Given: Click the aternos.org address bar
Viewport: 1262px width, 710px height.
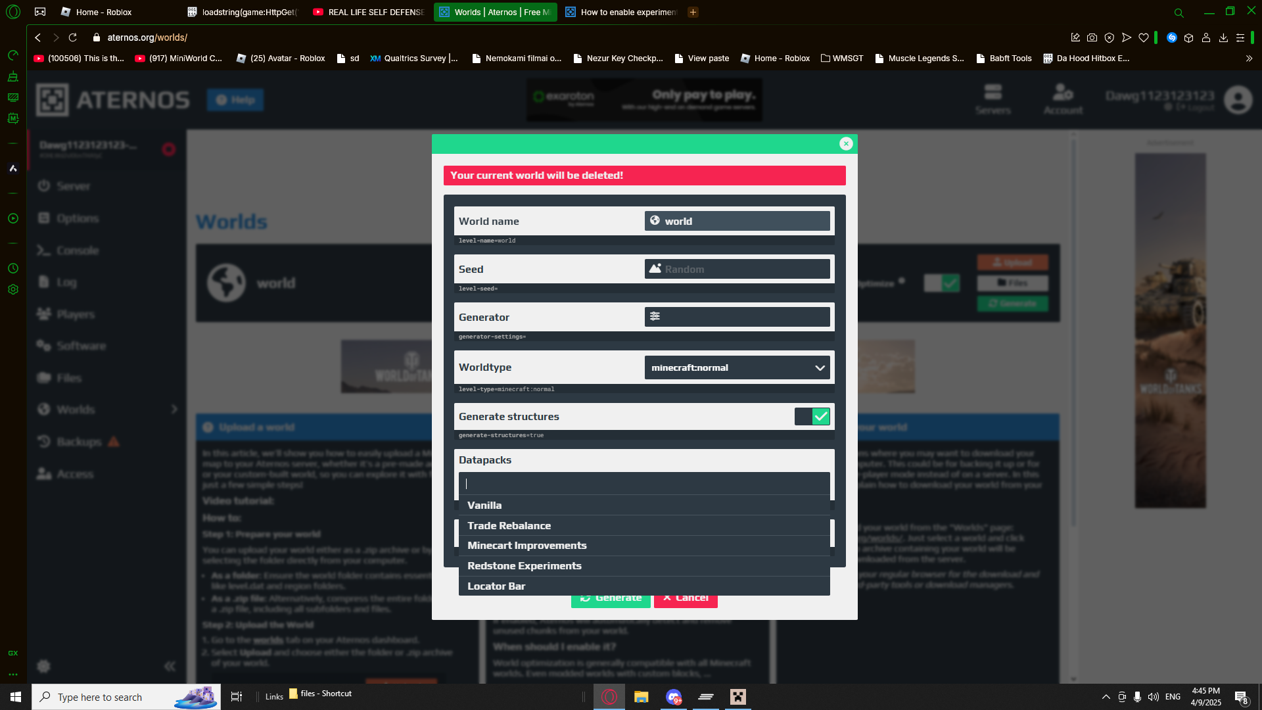Looking at the screenshot, I should click(x=147, y=37).
